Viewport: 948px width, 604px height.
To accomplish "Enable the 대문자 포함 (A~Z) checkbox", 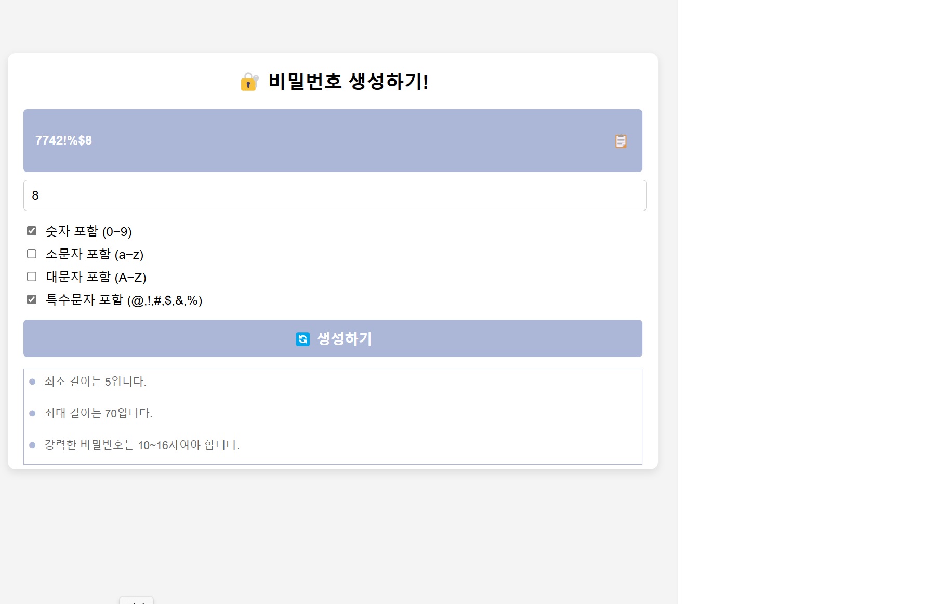I will (x=32, y=277).
